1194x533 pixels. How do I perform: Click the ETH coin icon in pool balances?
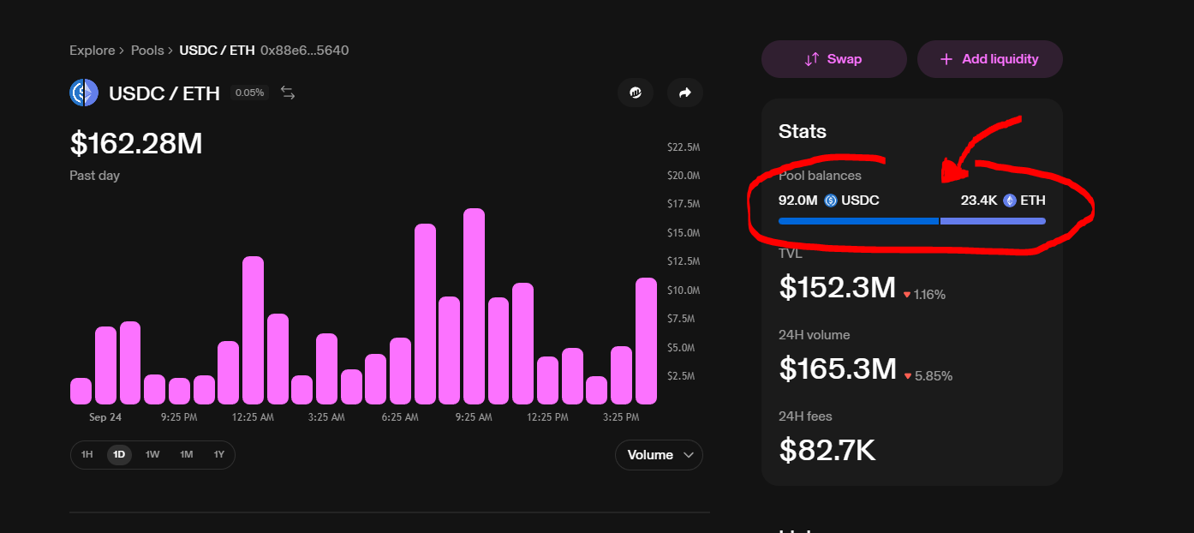[1010, 201]
